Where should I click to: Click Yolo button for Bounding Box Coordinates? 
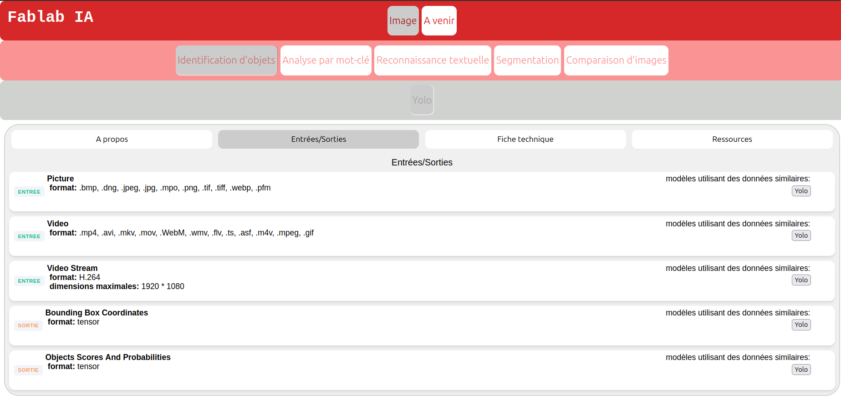click(801, 325)
